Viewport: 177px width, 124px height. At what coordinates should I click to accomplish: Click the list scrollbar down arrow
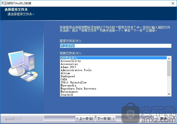(x=169, y=94)
